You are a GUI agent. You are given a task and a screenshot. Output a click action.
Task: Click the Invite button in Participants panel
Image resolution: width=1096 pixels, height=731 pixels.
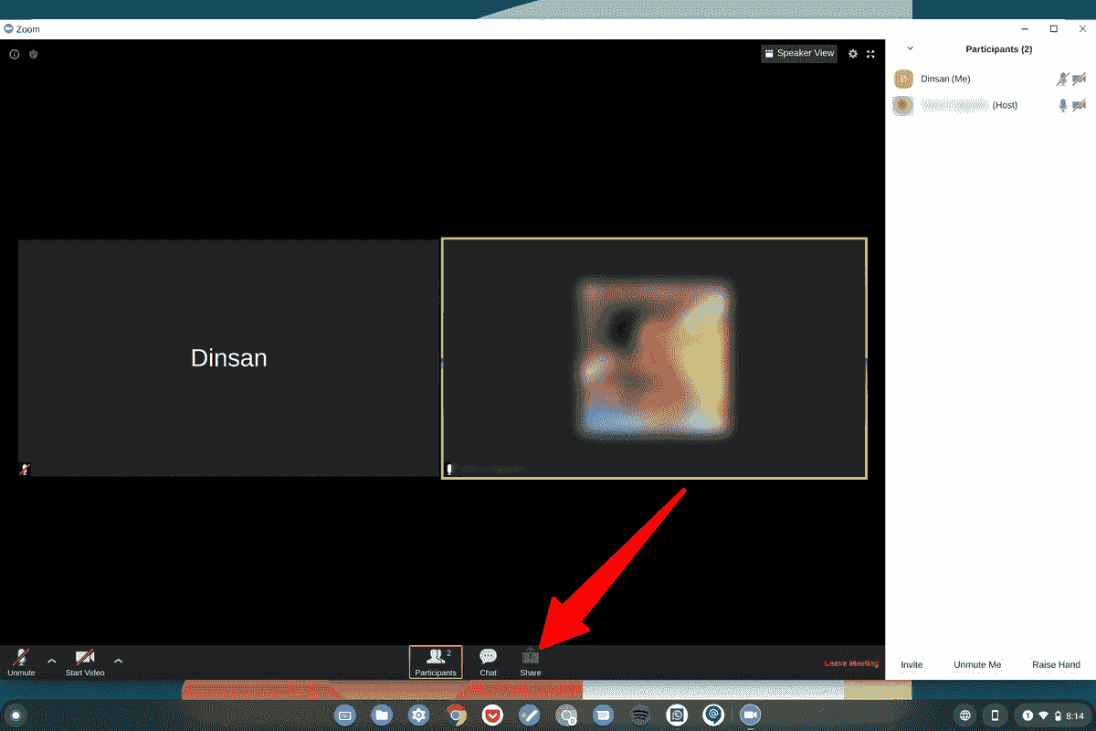pyautogui.click(x=911, y=664)
